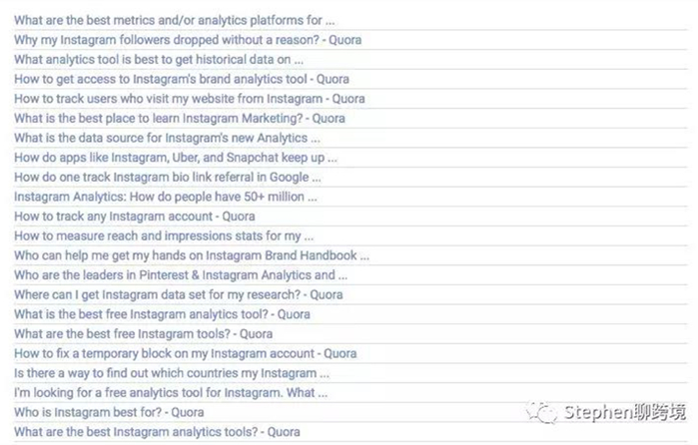Open 'How to fix a temporary block' link

point(185,353)
